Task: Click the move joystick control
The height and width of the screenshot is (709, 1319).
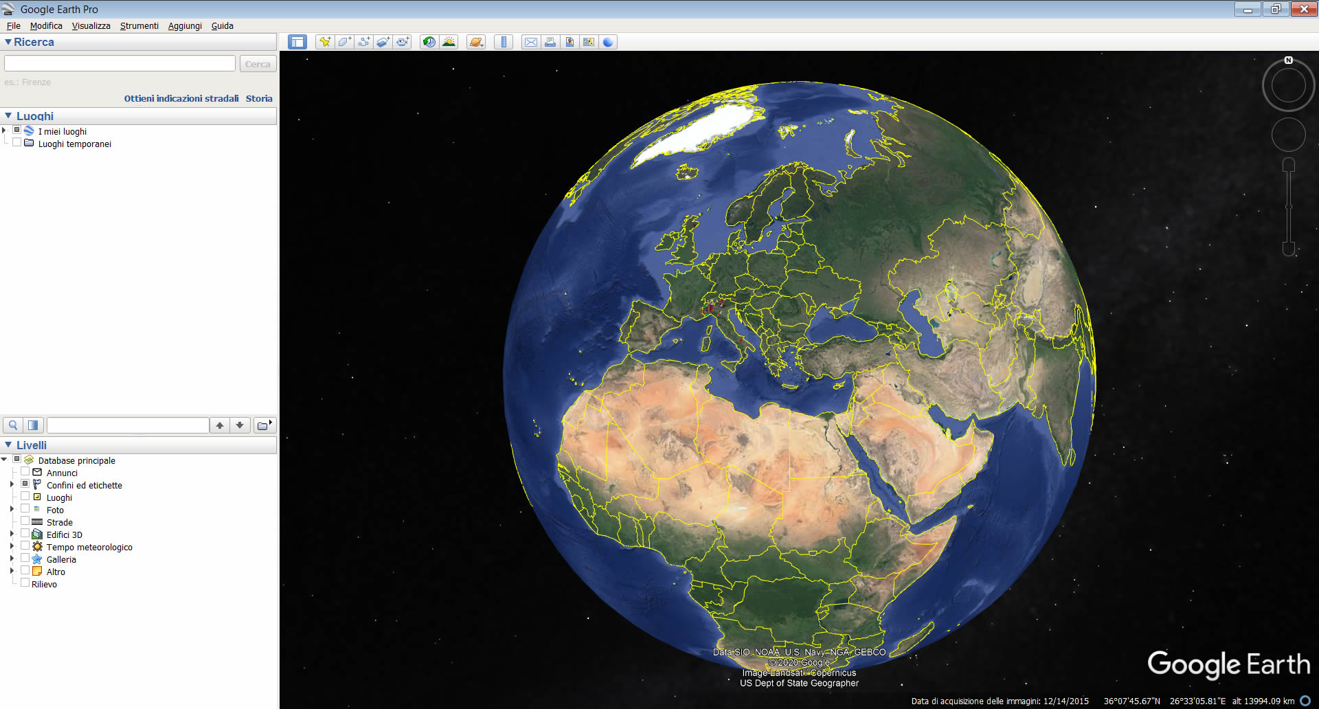Action: click(x=1289, y=135)
